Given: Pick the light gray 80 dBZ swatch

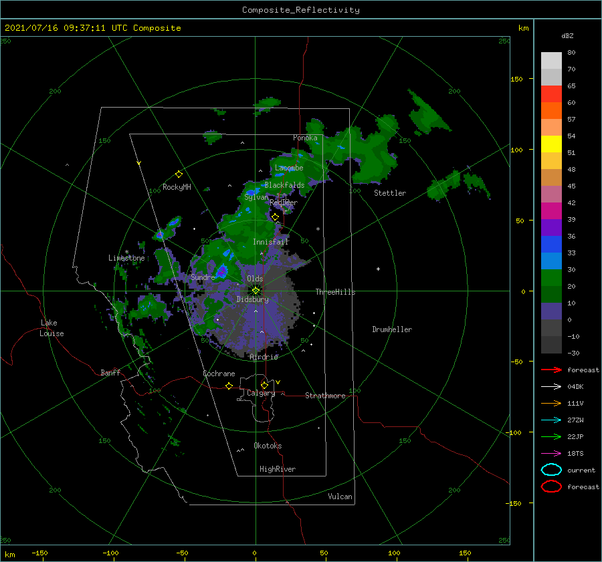Looking at the screenshot, I should point(551,61).
